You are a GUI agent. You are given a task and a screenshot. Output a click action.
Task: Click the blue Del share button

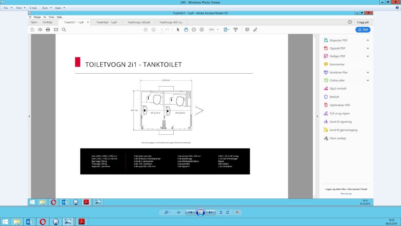[x=363, y=30]
